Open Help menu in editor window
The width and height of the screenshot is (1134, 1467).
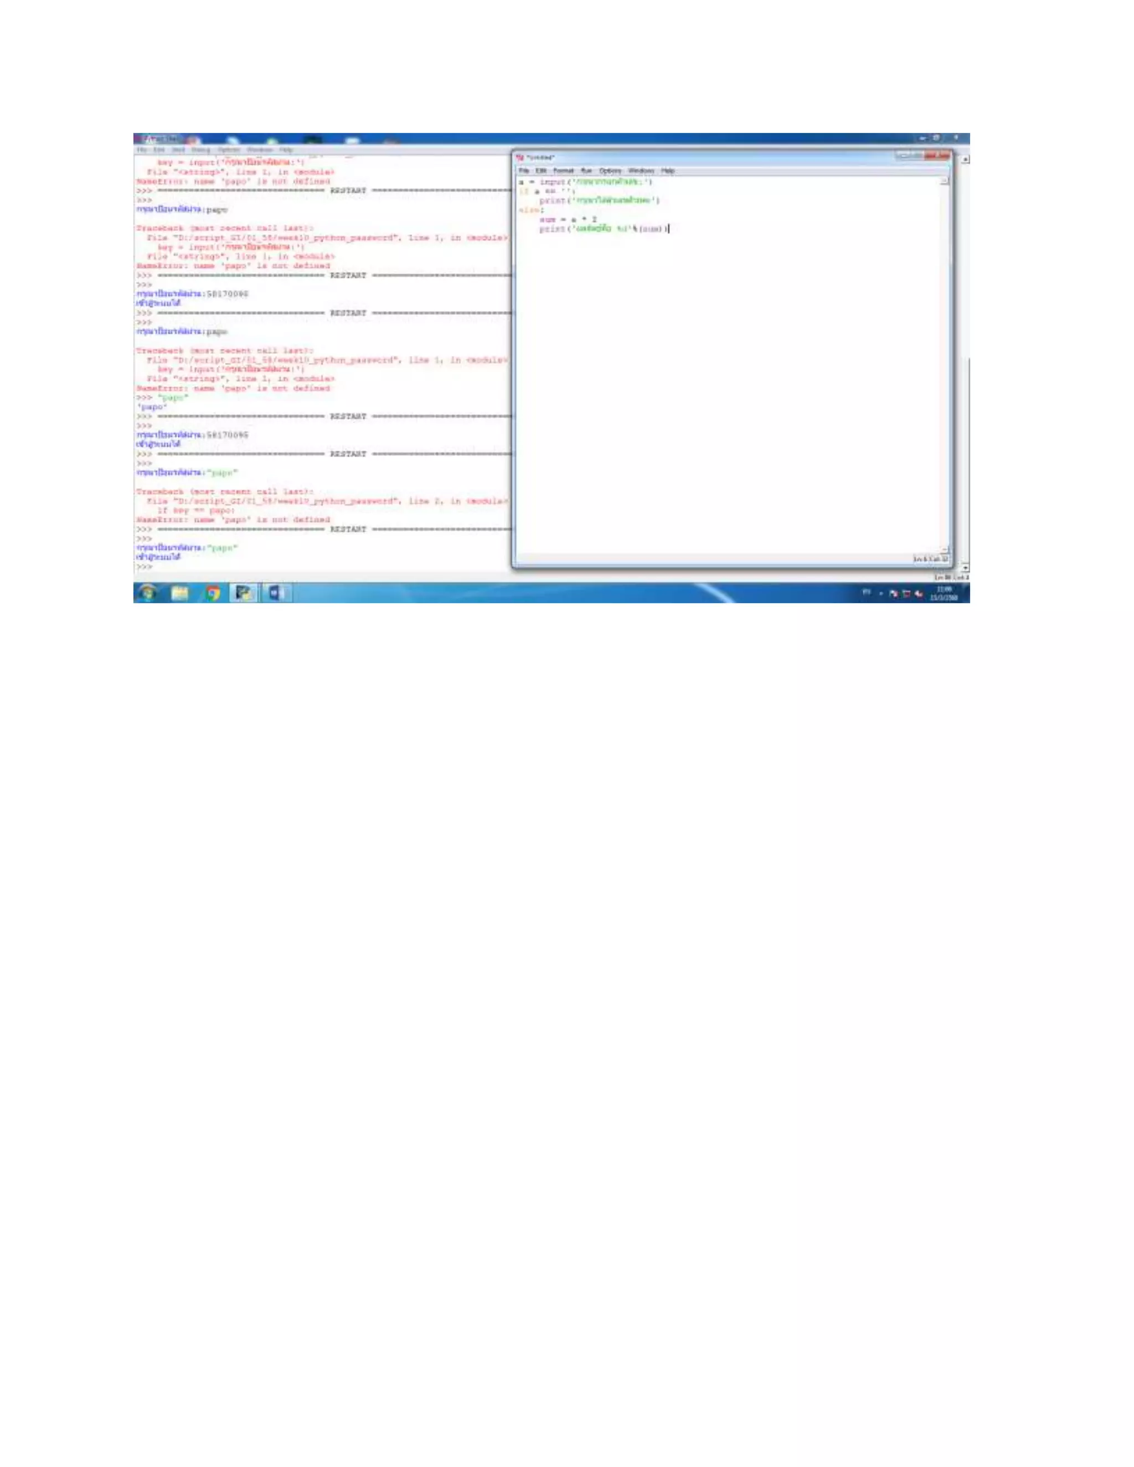click(667, 171)
